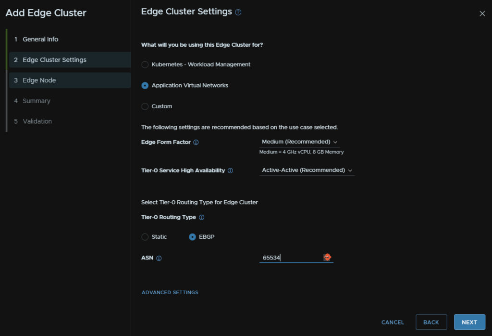Select Application Virtual Networks radio button
The height and width of the screenshot is (336, 492).
(145, 86)
